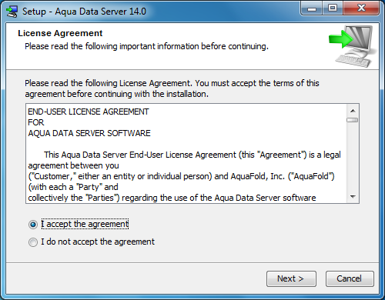Viewport: 385px width, 300px height.
Task: Click the license text scrollbar down arrow
Action: click(x=353, y=197)
